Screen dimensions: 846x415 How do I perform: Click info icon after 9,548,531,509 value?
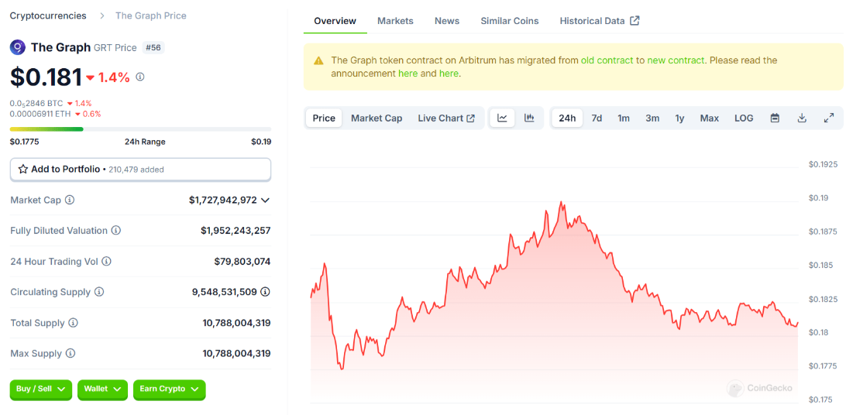coord(266,292)
